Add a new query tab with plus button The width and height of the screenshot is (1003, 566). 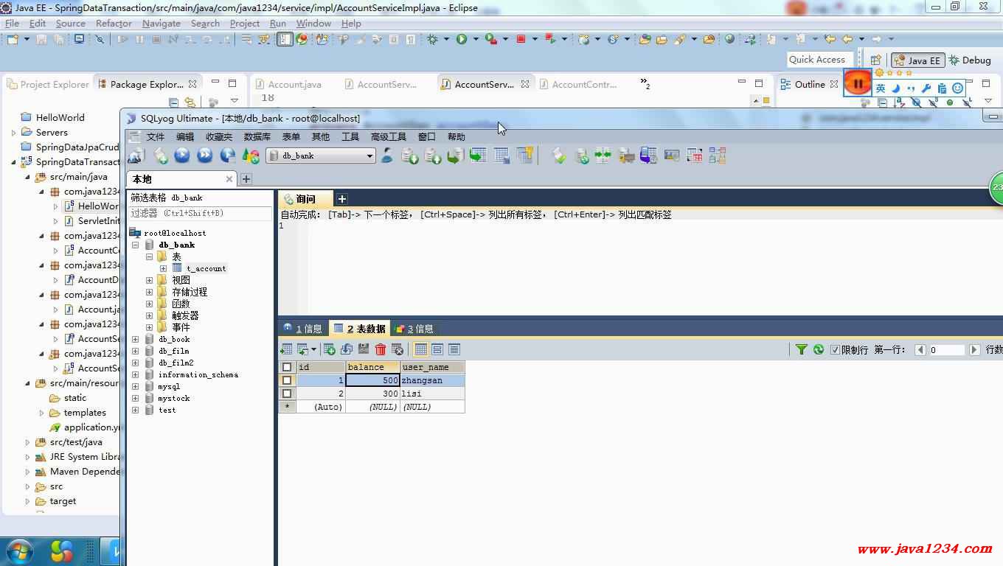[342, 199]
